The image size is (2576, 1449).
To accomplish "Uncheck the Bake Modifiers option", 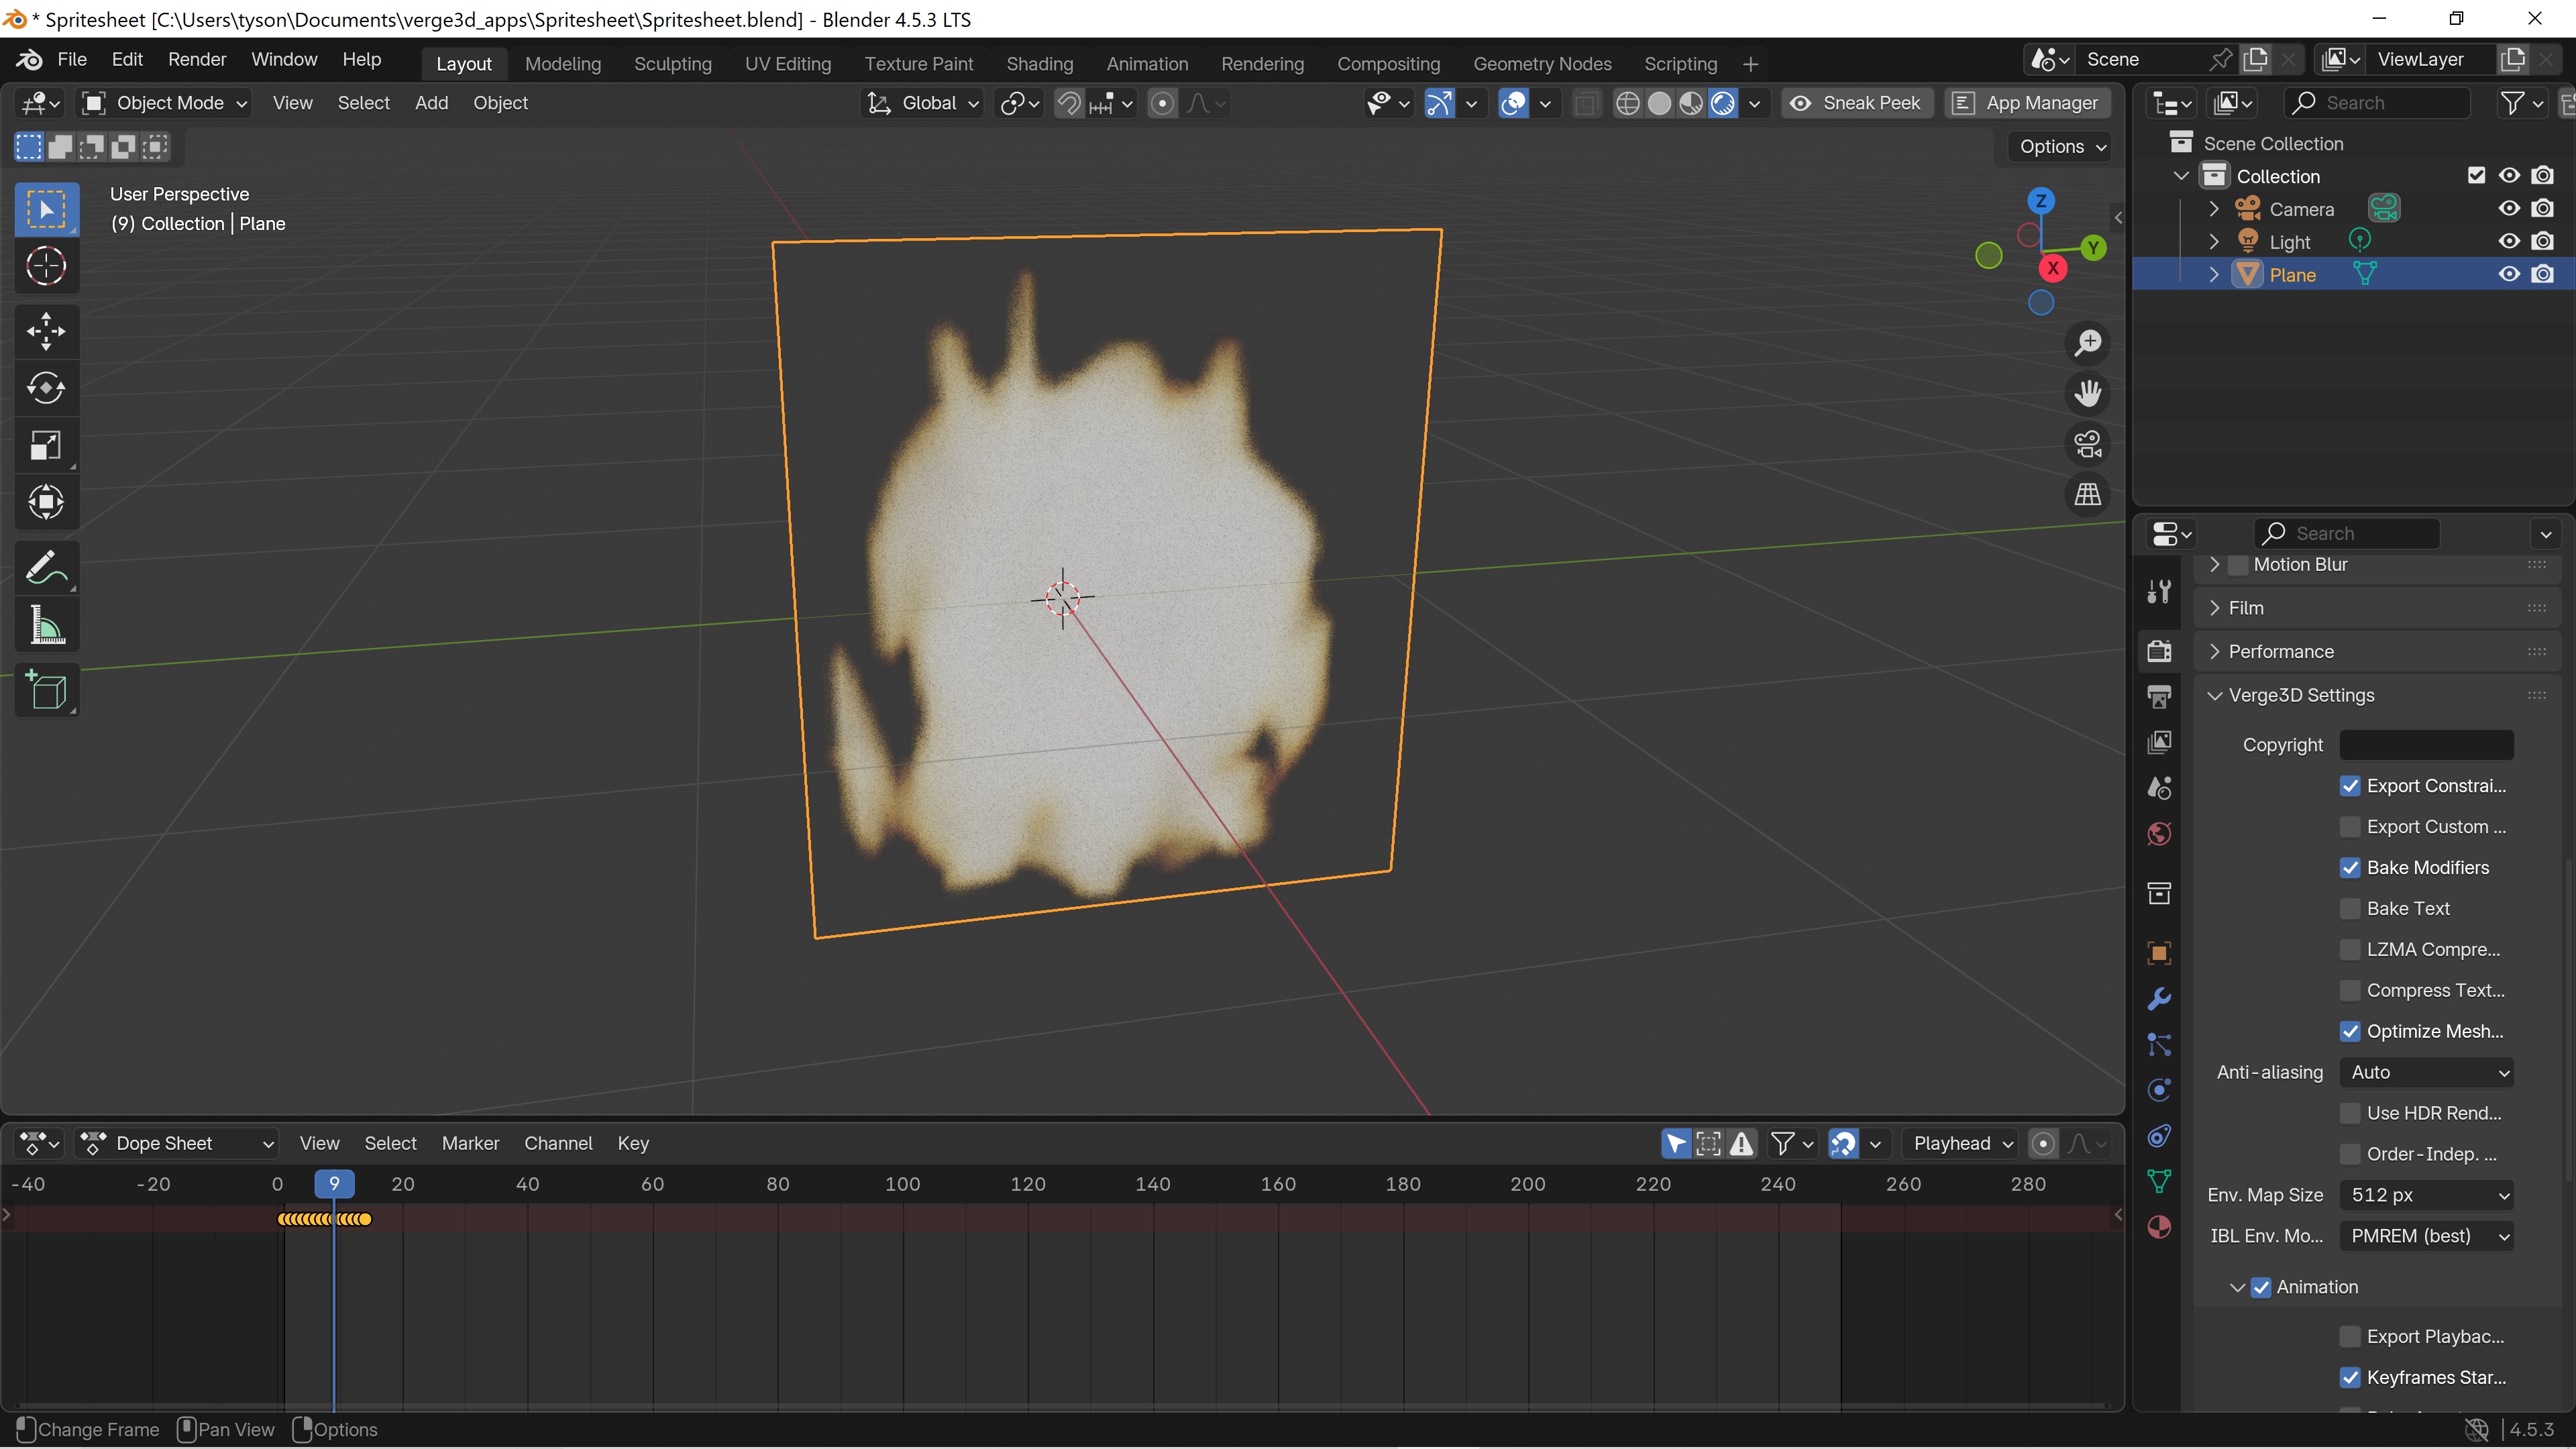I will pos(2350,867).
